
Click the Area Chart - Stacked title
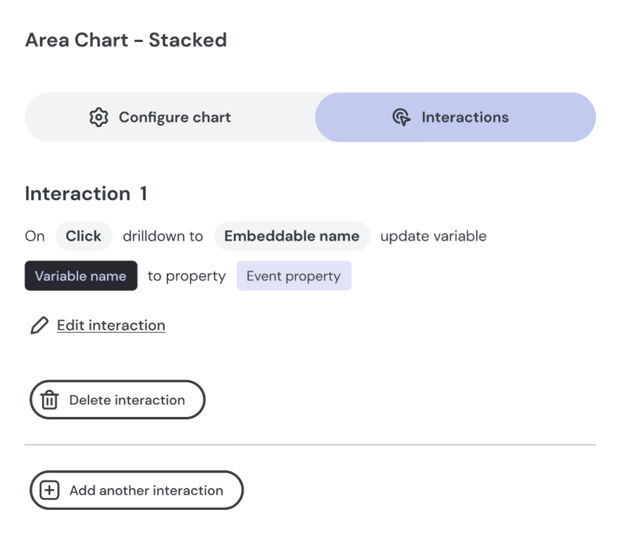coord(125,40)
